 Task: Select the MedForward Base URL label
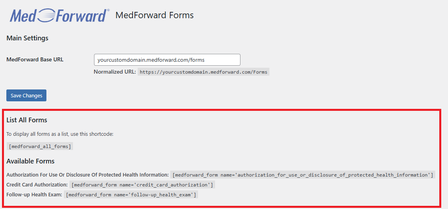coord(35,60)
